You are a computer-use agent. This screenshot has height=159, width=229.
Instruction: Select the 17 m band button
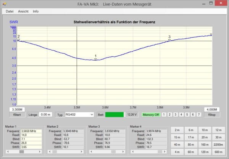191,137
